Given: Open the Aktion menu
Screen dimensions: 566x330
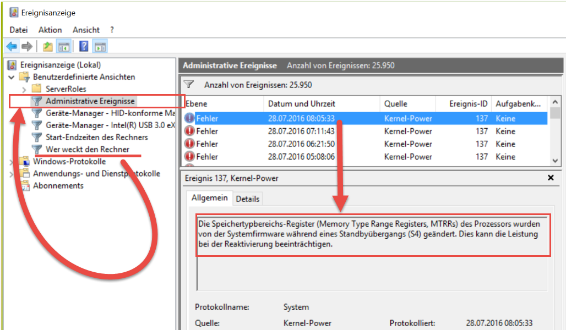Looking at the screenshot, I should 50,30.
